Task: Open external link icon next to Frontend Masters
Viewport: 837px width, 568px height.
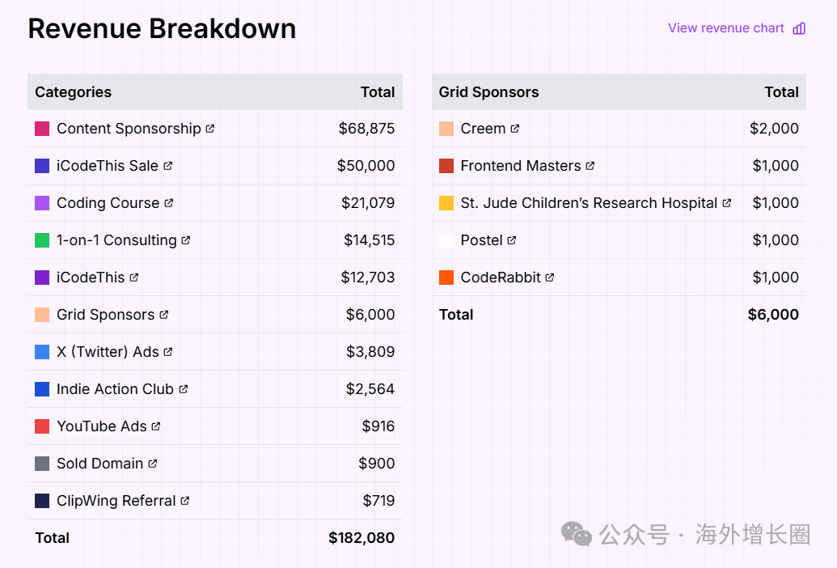Action: coord(590,166)
